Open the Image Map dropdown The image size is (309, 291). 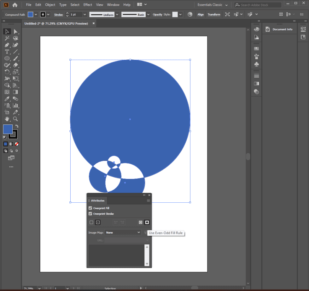pos(123,233)
